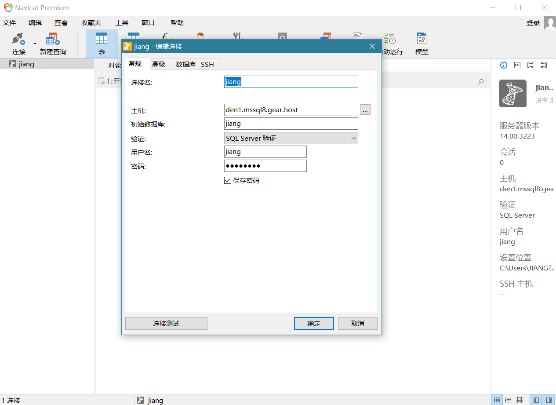Viewport: 556px width, 405px height.
Task: Show the info panel icon on right
Action: tap(504, 65)
